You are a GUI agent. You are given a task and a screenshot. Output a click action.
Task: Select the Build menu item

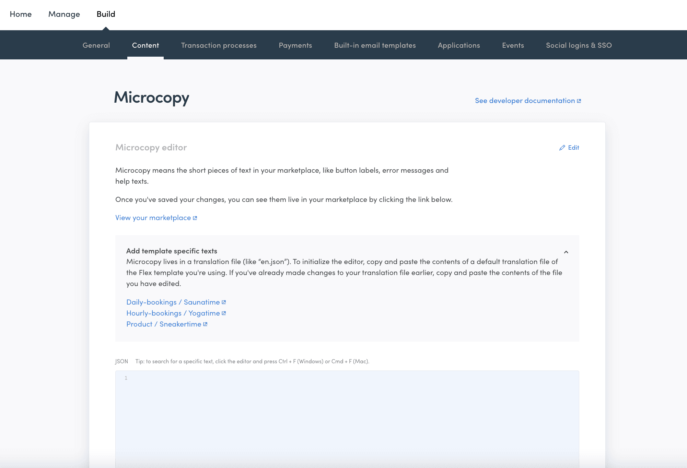[x=106, y=14]
